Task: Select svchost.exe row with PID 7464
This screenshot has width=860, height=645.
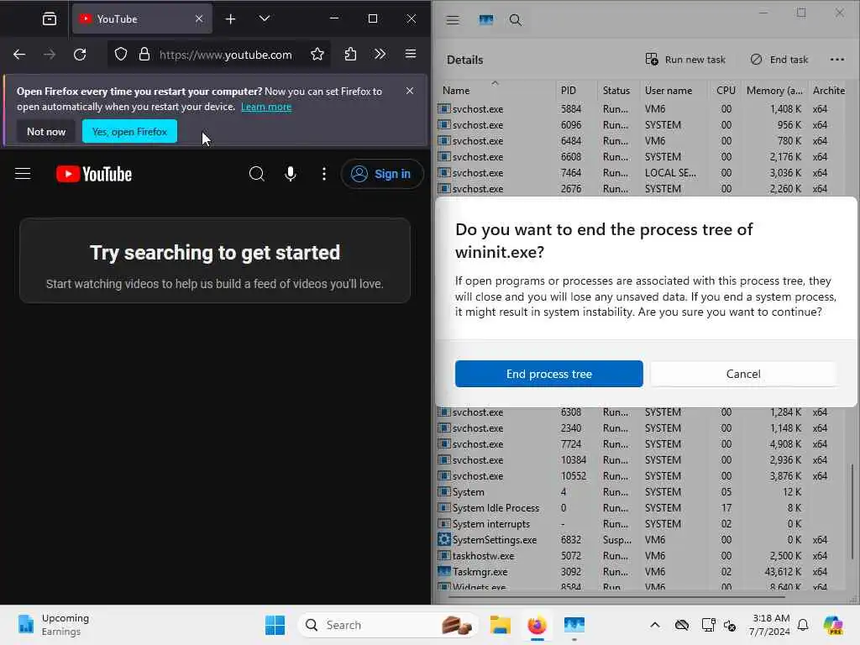Action: 642,173
